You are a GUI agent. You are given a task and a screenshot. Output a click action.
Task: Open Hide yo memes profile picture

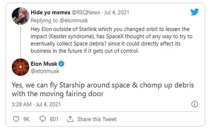point(20,16)
